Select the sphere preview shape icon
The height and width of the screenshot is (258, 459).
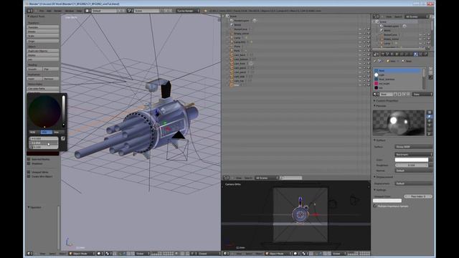(x=430, y=117)
